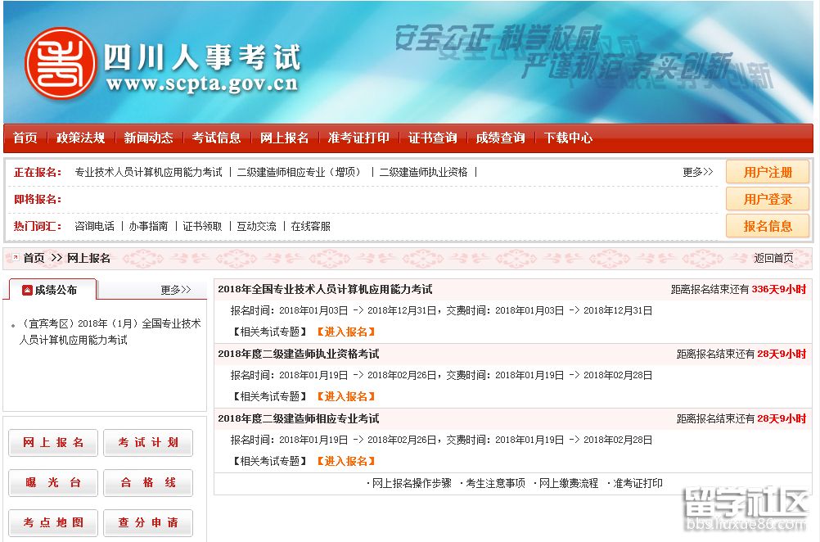Screen dimensions: 820x542
Task: Open 准考证打印 navigation item
Action: point(359,138)
